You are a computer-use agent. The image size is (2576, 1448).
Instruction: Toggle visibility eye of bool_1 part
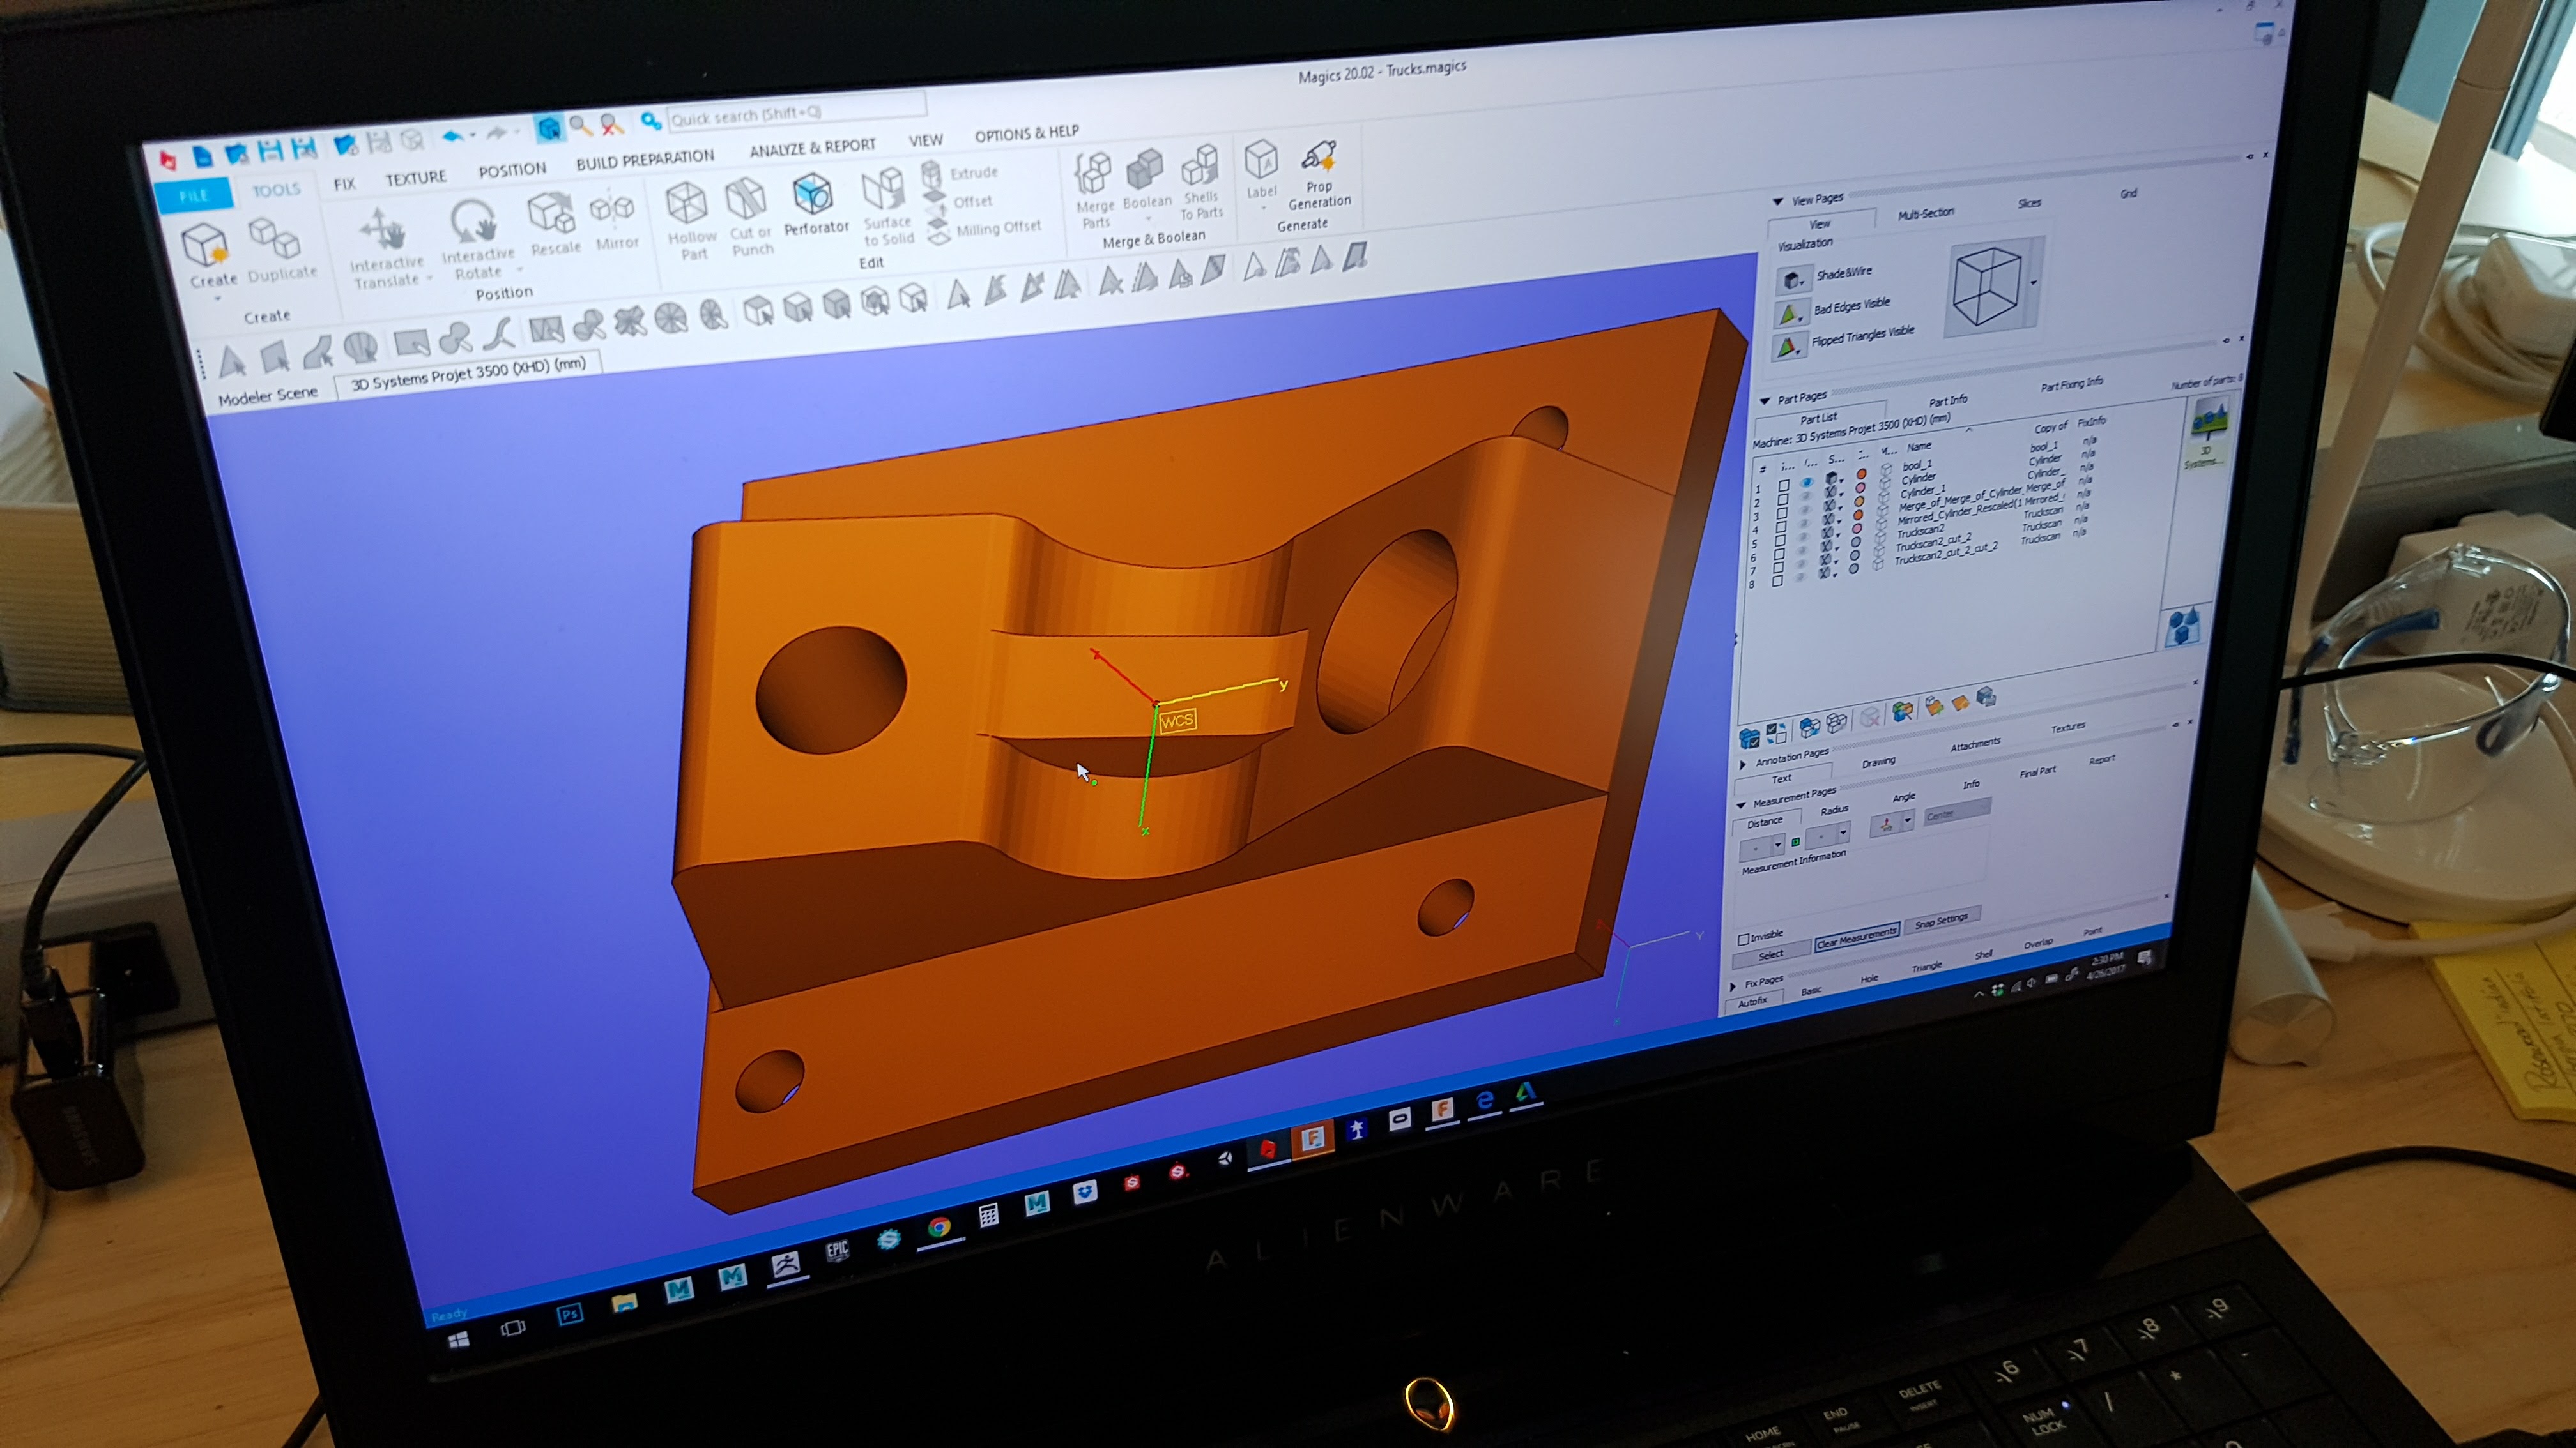pos(1807,483)
